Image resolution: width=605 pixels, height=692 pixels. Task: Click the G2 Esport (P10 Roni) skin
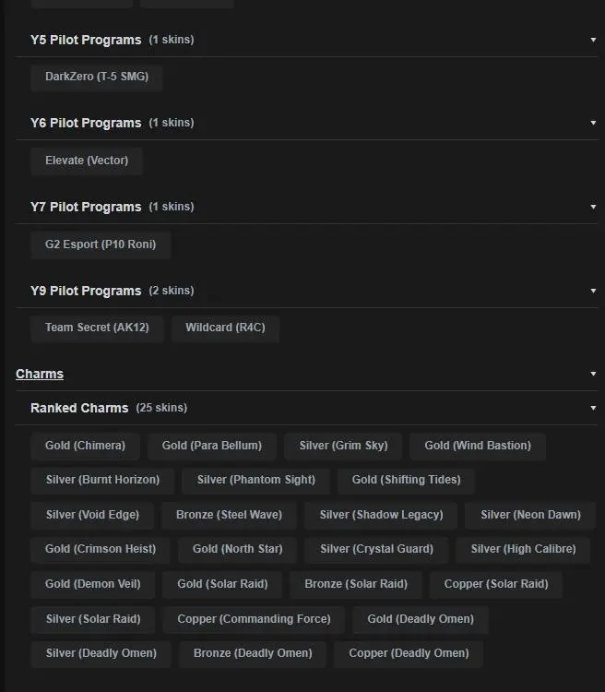coord(101,245)
